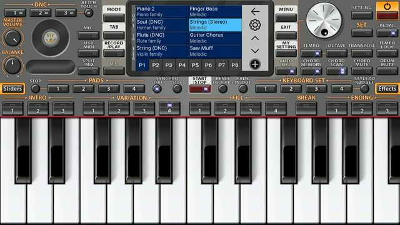Toggle AUTO FILL
Viewport: 400px width, 225px height.
[286, 71]
